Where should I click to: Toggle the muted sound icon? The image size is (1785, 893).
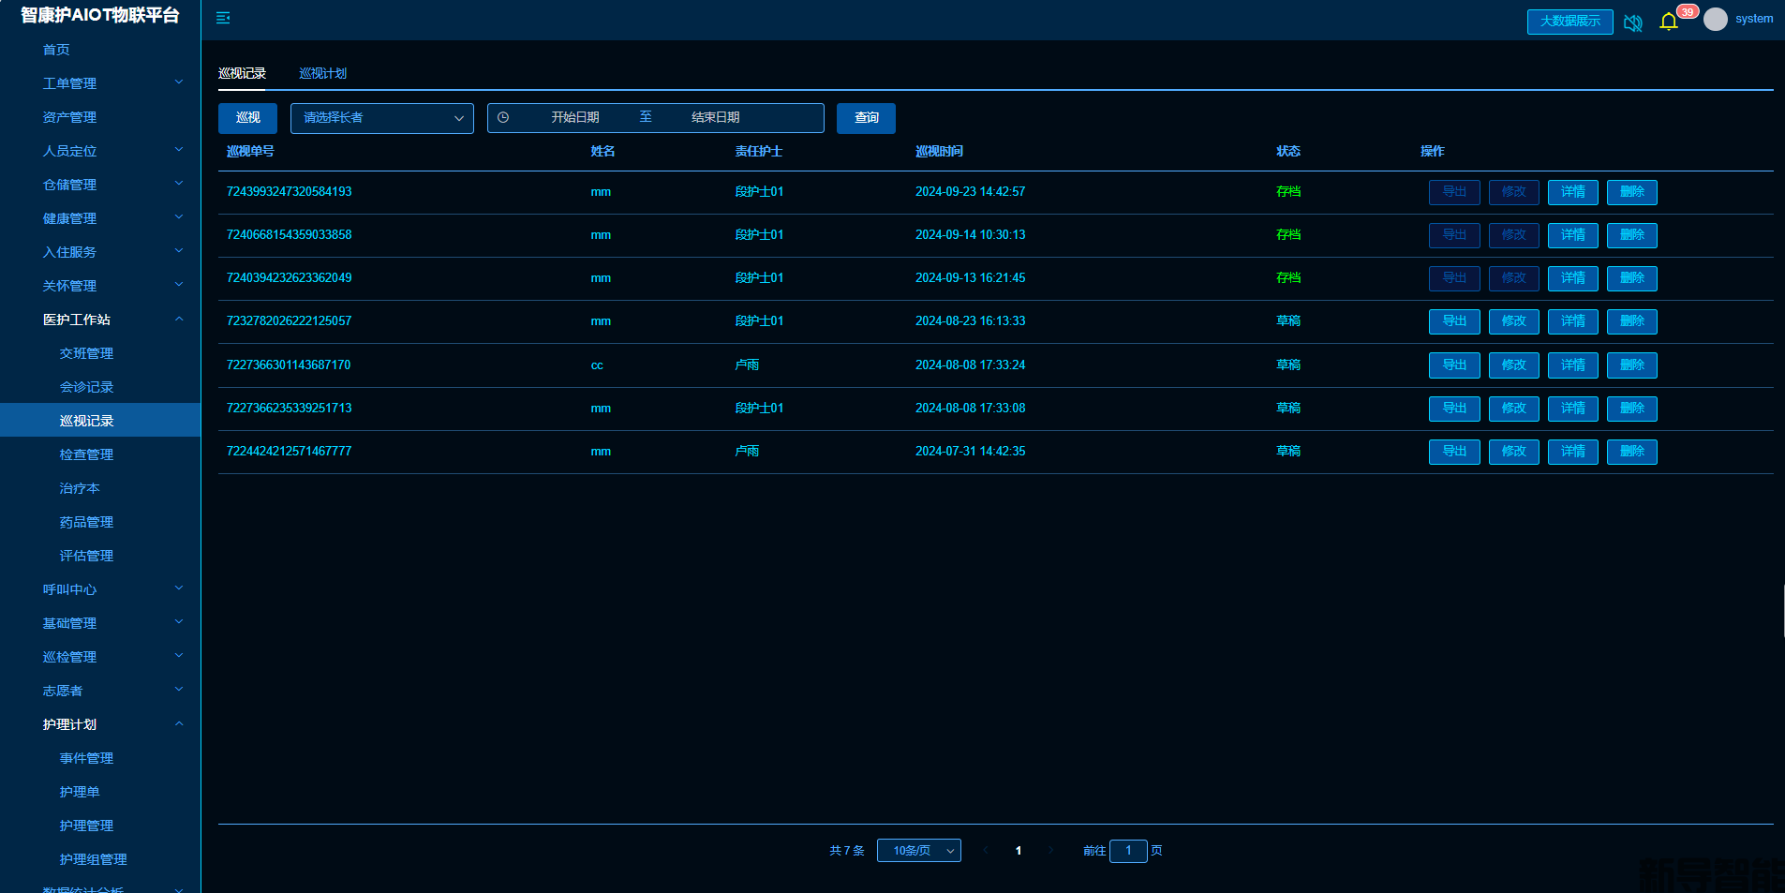[x=1632, y=22]
